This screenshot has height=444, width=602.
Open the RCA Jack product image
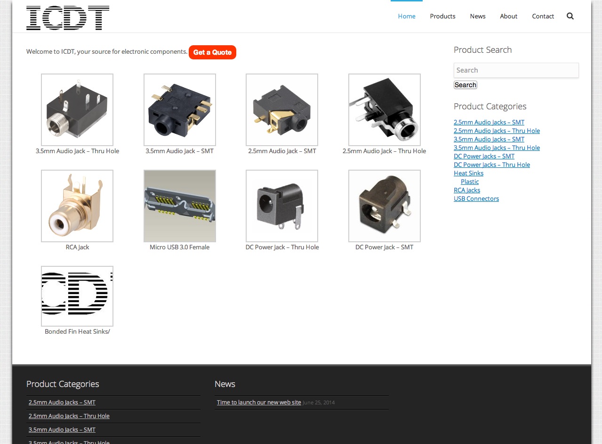(x=77, y=206)
